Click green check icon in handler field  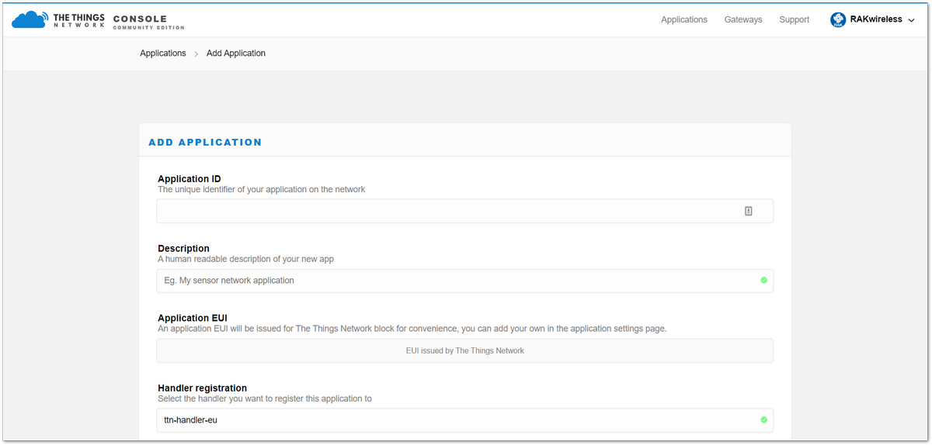point(763,420)
